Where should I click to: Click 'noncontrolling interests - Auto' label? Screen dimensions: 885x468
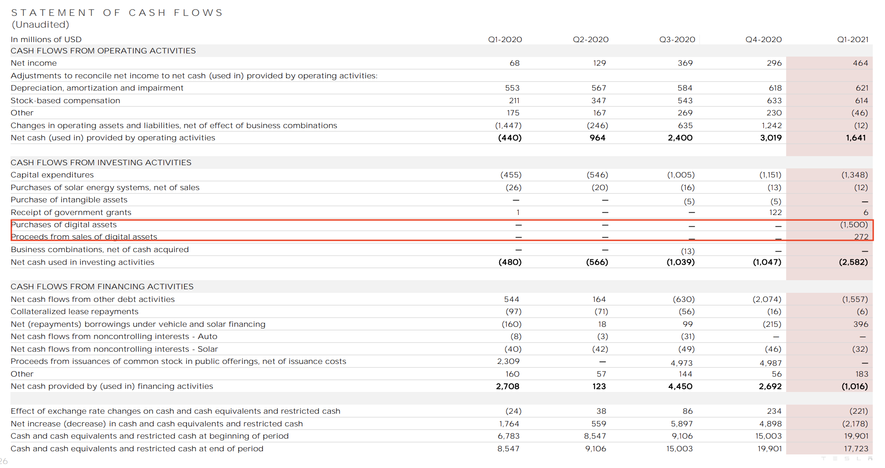[x=114, y=336]
